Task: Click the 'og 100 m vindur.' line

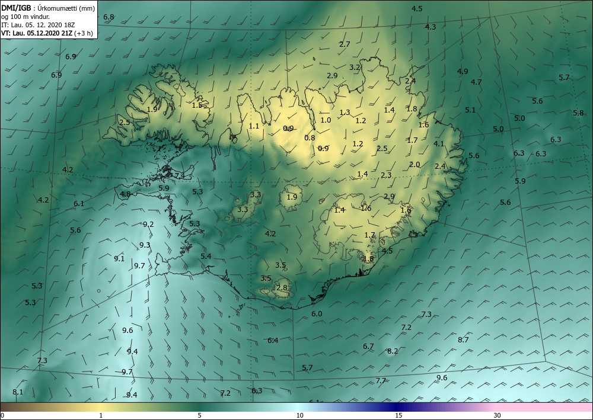Action: [25, 17]
